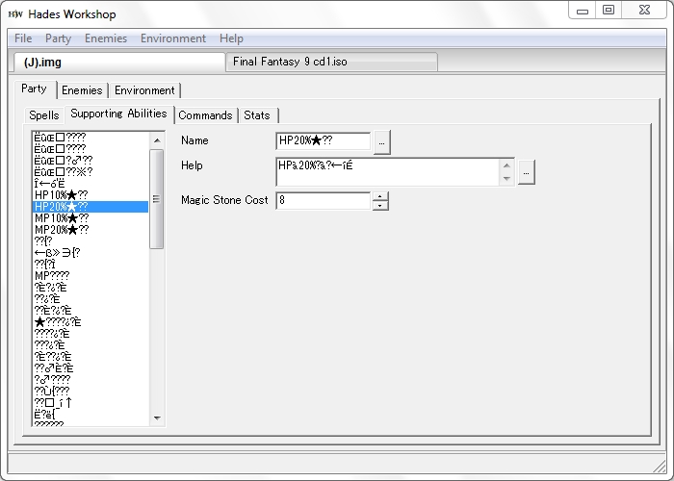Click ability list scroll up arrow
Image resolution: width=674 pixels, height=481 pixels.
click(157, 140)
